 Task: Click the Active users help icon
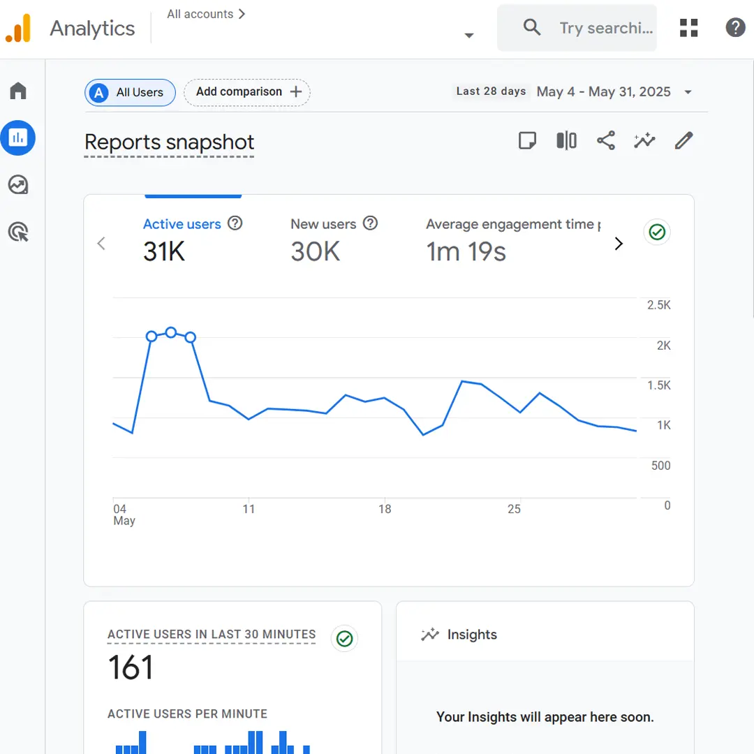[235, 223]
